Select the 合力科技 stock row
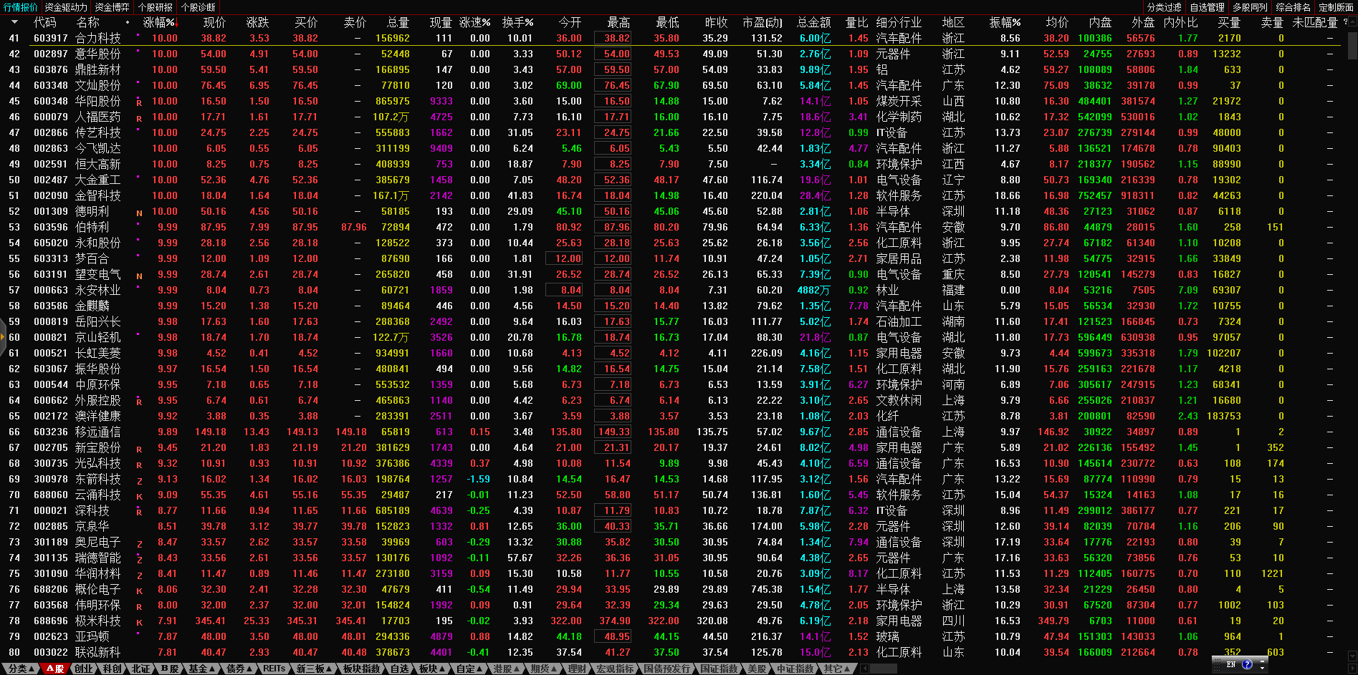Screen dimensions: 1358x675 [98, 38]
